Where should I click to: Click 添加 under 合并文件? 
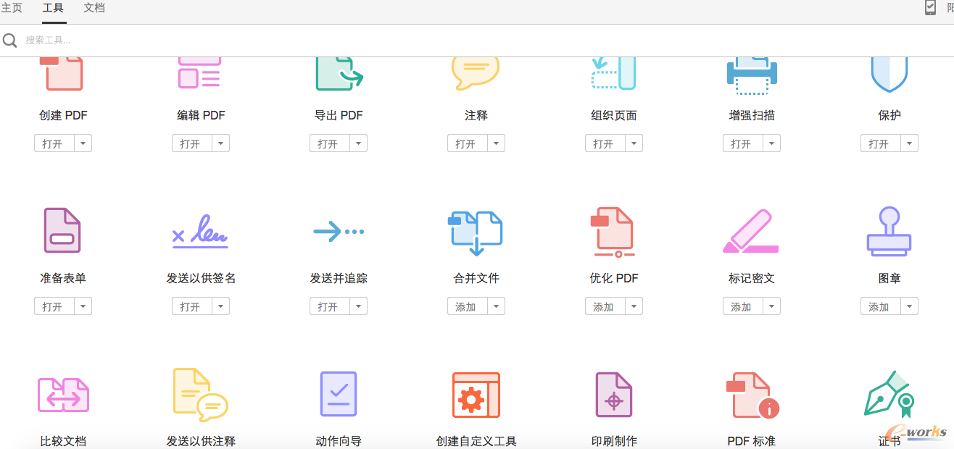[467, 306]
